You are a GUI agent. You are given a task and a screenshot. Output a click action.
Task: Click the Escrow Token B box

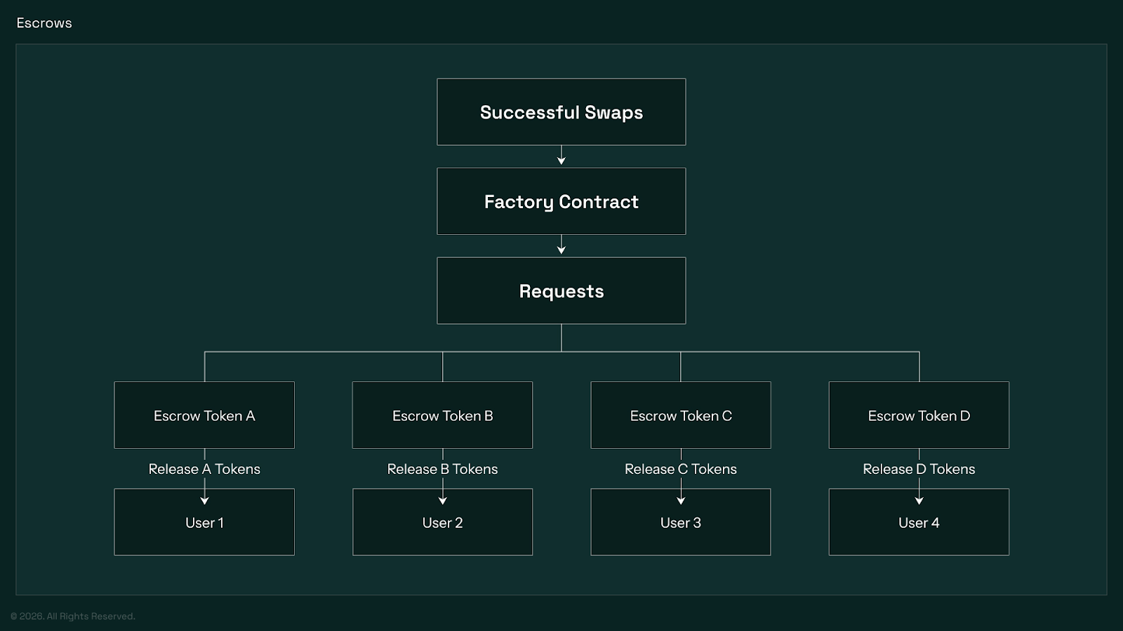[442, 415]
